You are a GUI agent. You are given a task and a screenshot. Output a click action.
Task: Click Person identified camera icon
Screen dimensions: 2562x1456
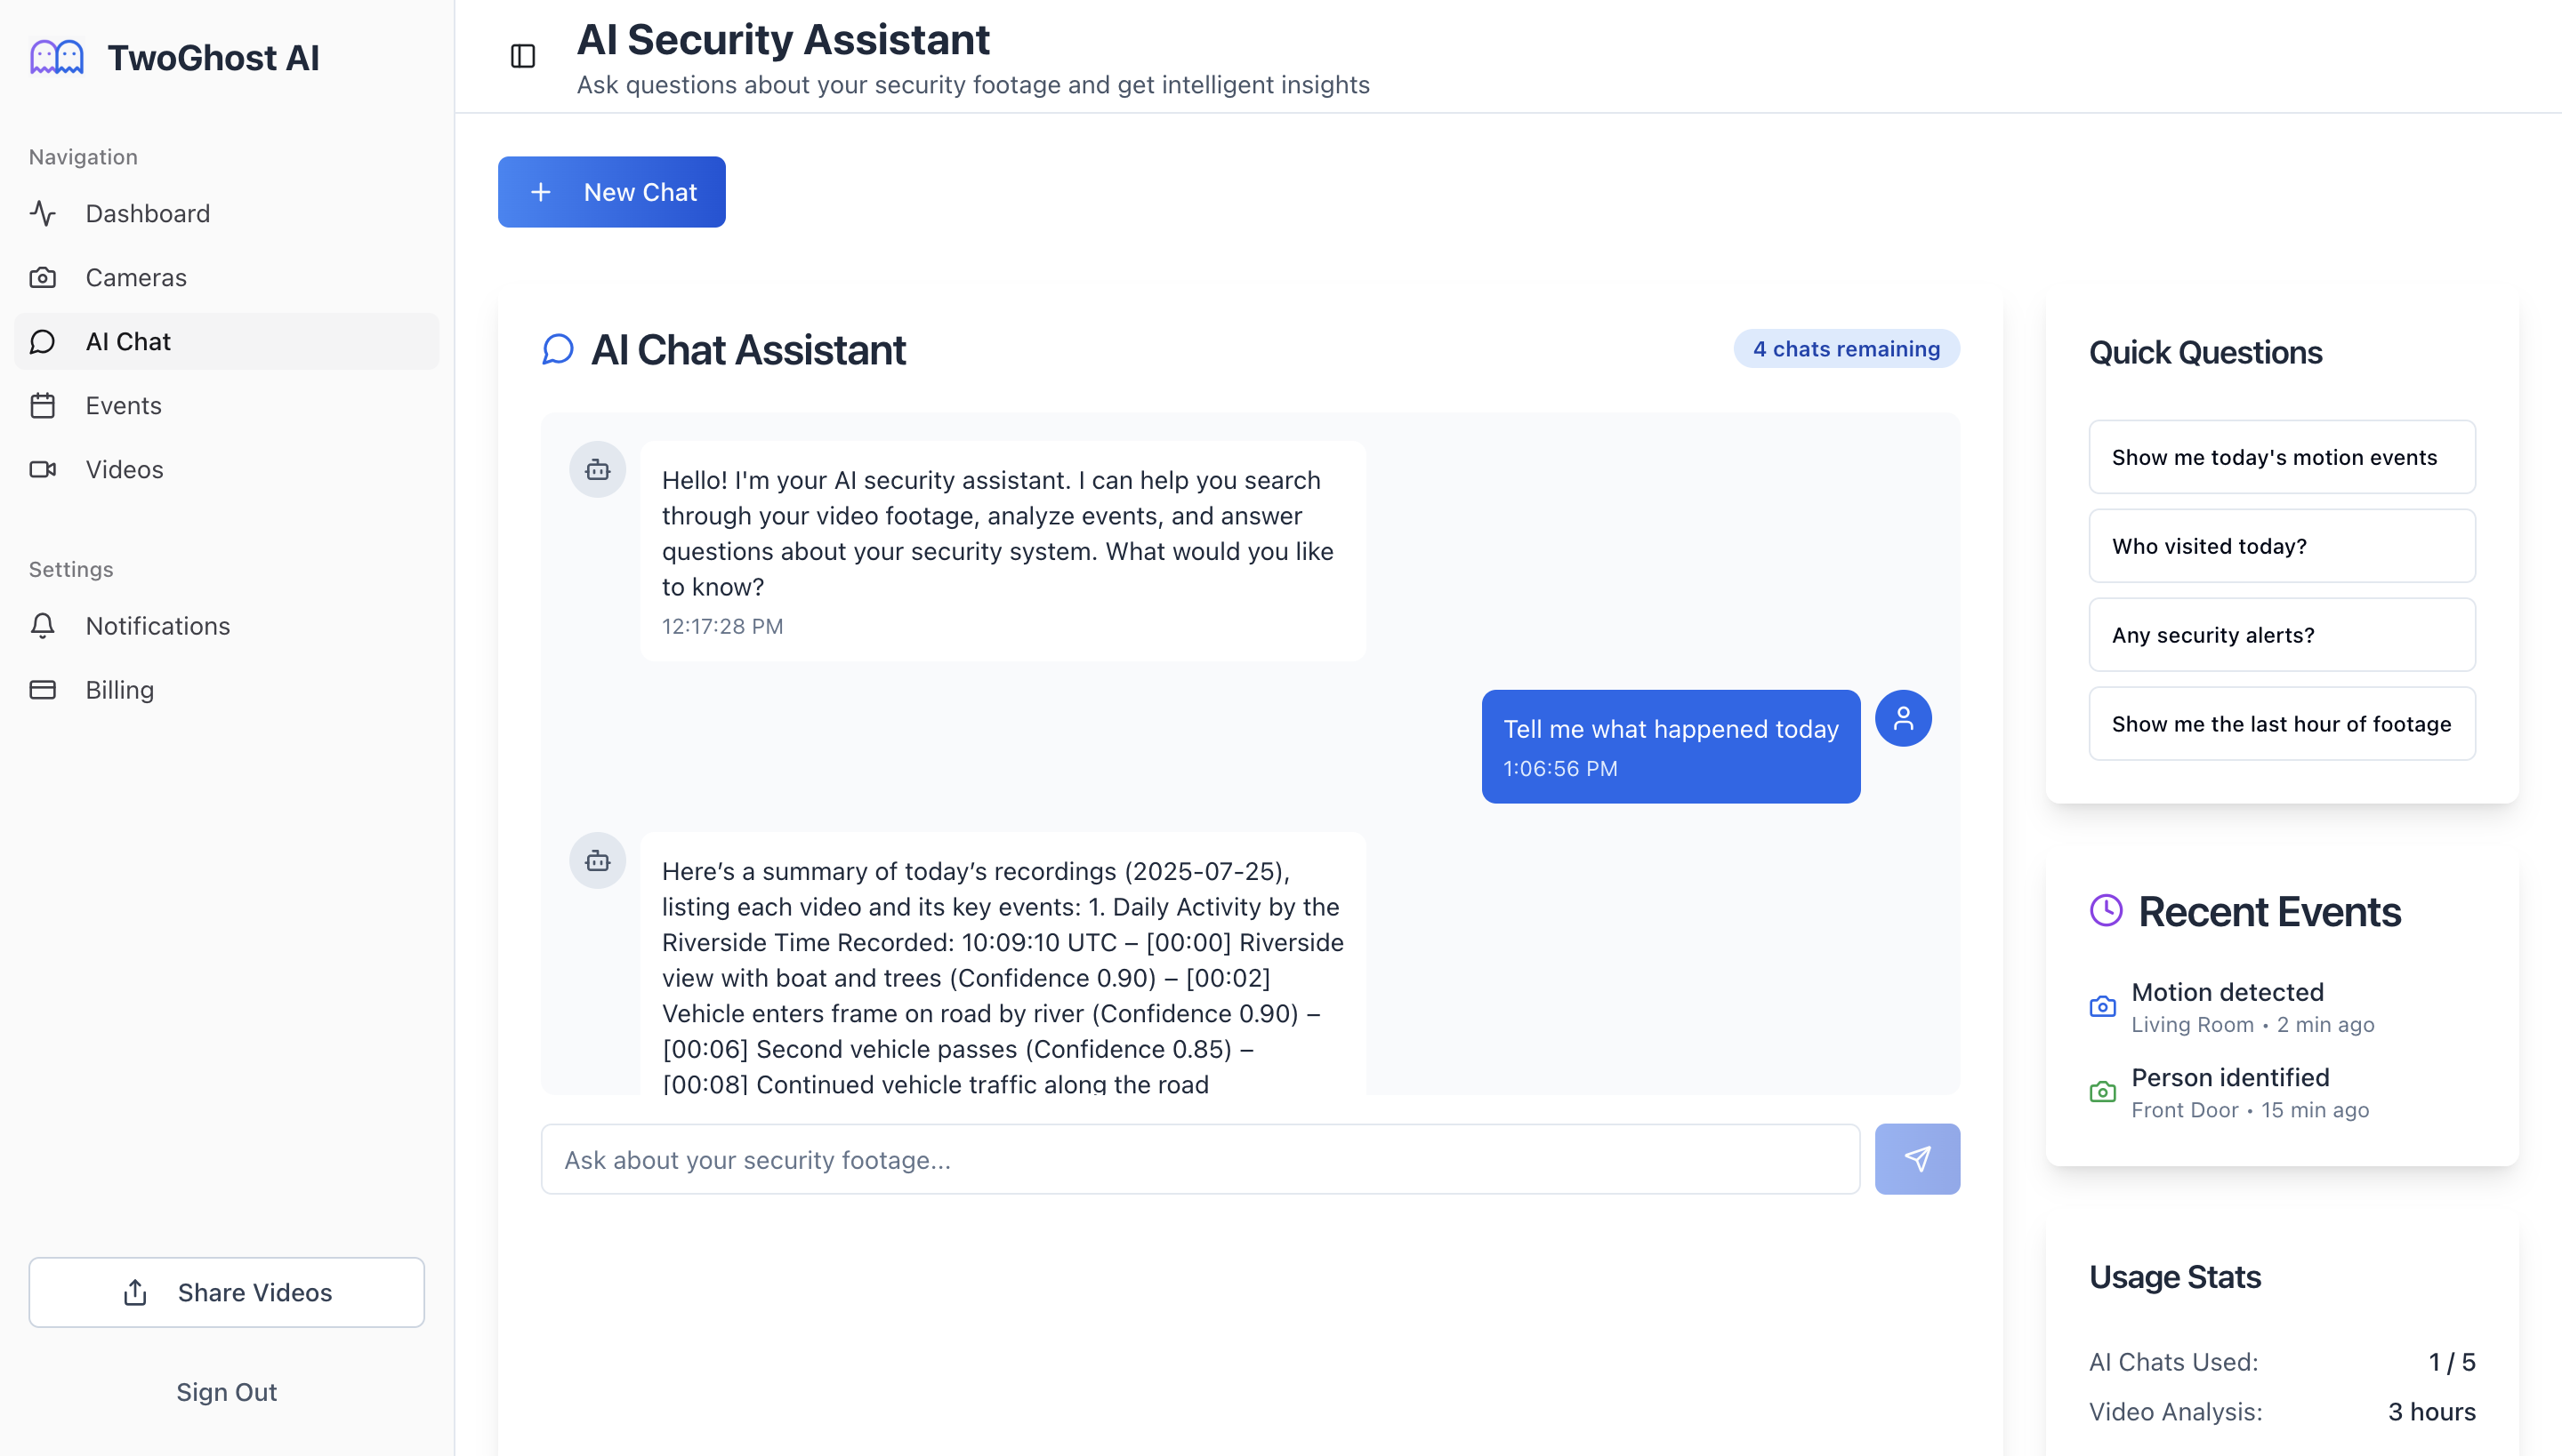pyautogui.click(x=2103, y=1091)
